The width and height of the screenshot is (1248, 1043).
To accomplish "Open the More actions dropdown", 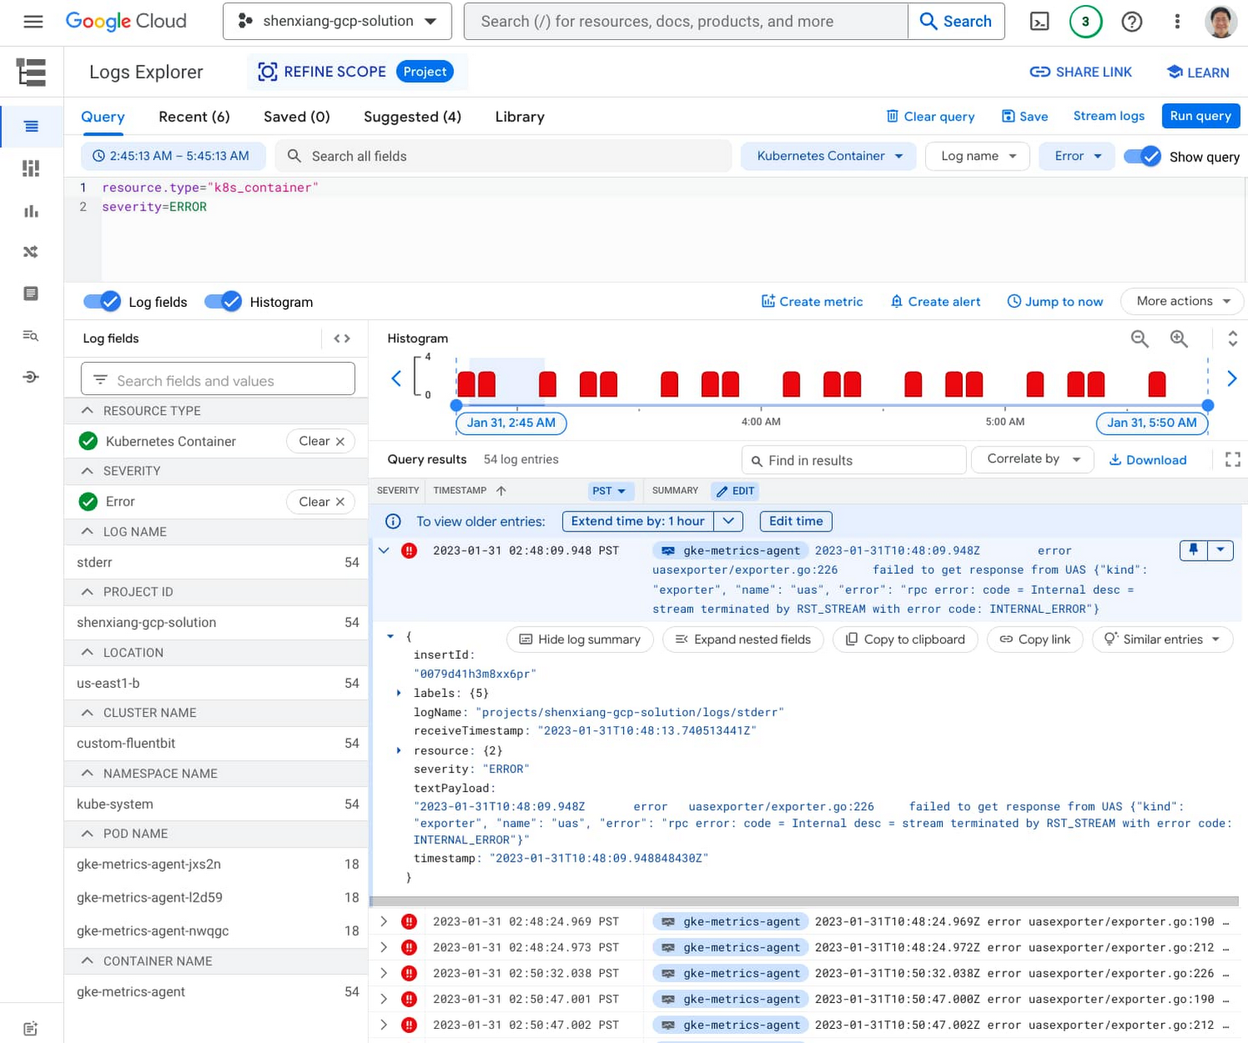I will [1182, 301].
